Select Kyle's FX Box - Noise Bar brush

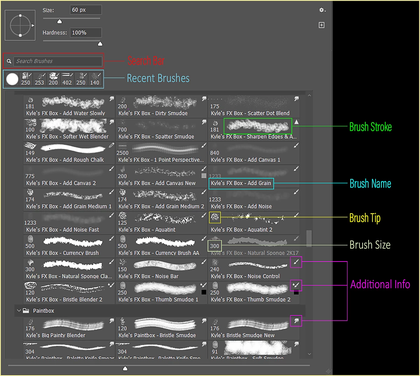[x=161, y=269]
